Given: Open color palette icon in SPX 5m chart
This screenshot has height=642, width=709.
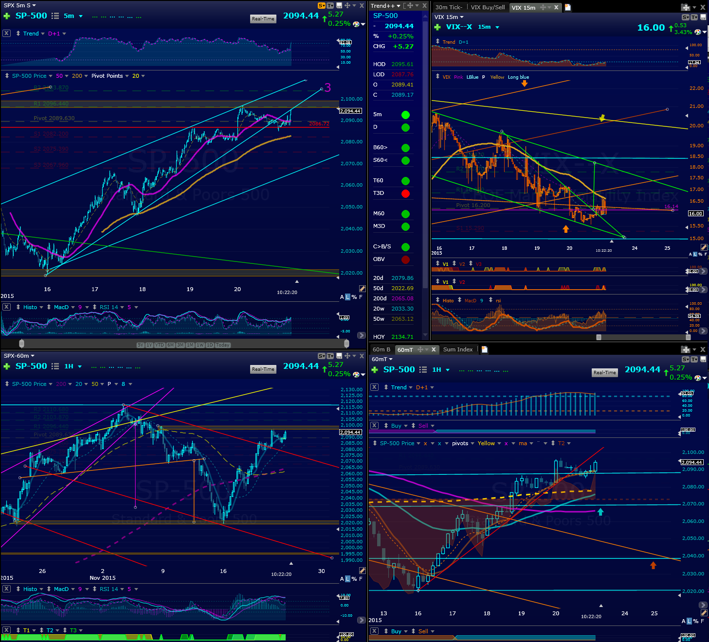Looking at the screenshot, I should click(357, 24).
